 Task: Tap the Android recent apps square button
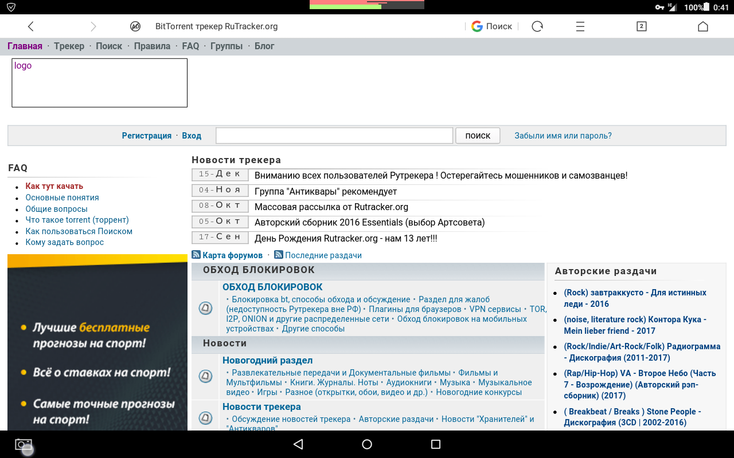pos(436,444)
